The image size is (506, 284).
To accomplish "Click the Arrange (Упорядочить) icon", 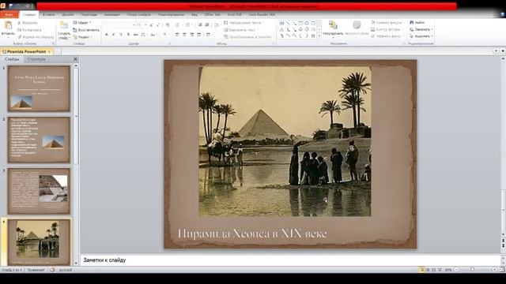I will pyautogui.click(x=333, y=25).
